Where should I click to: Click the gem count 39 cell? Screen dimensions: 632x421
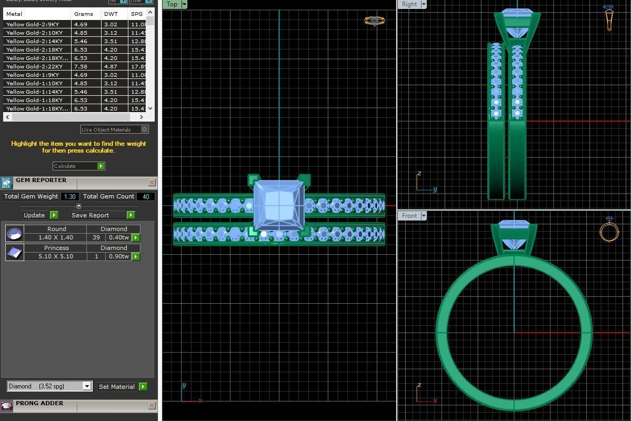click(96, 238)
